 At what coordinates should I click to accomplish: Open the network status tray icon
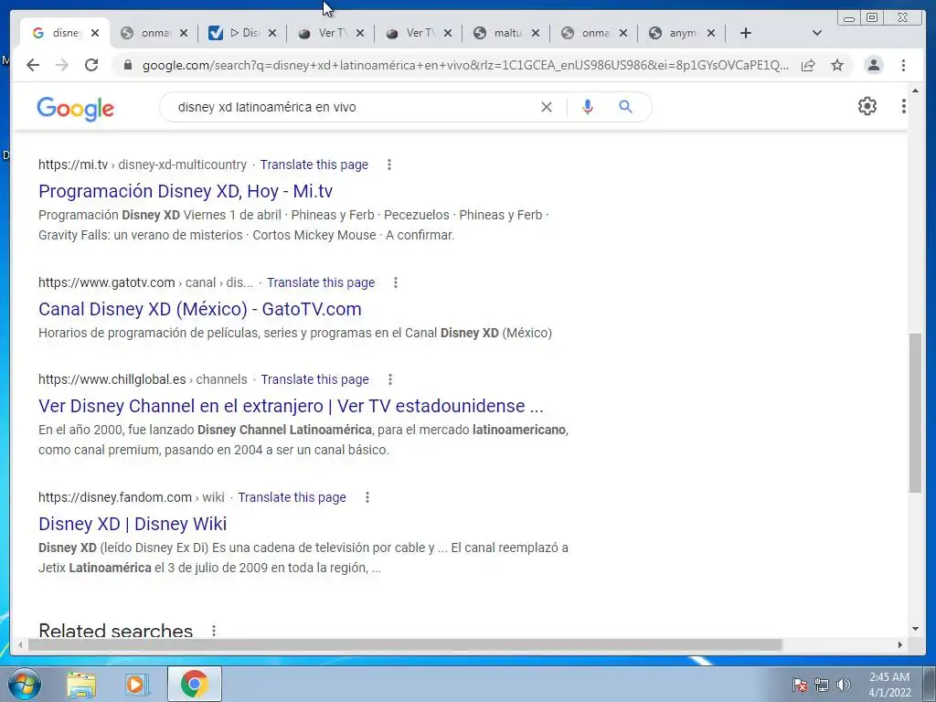pyautogui.click(x=822, y=685)
